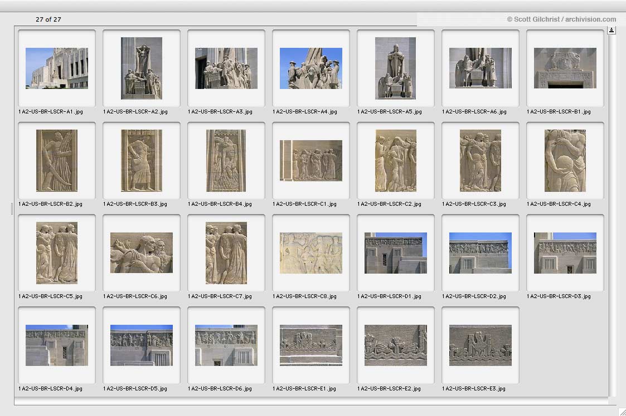
Task: Pick thumbnail 1A2-US-BR-LSCR-E2.jpg
Action: [x=395, y=345]
